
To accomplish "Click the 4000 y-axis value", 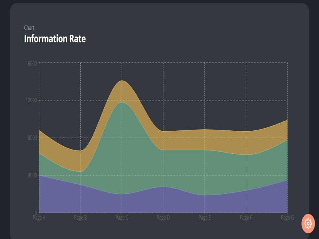I will pyautogui.click(x=33, y=175).
